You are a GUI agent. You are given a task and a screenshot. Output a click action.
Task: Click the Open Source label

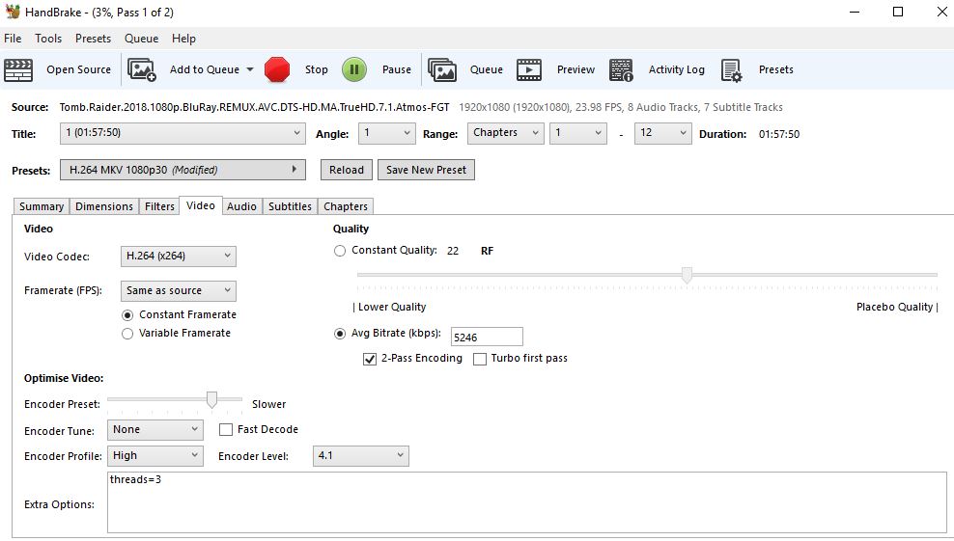(78, 69)
